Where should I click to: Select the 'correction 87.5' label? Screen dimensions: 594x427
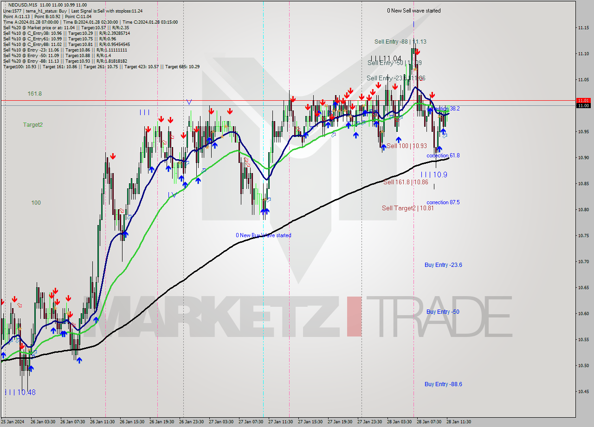pos(443,202)
